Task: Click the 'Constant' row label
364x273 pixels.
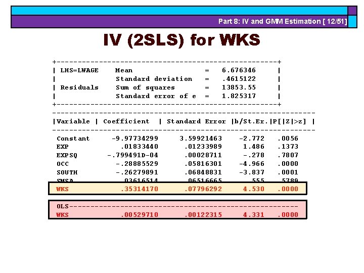Action: pos(73,139)
